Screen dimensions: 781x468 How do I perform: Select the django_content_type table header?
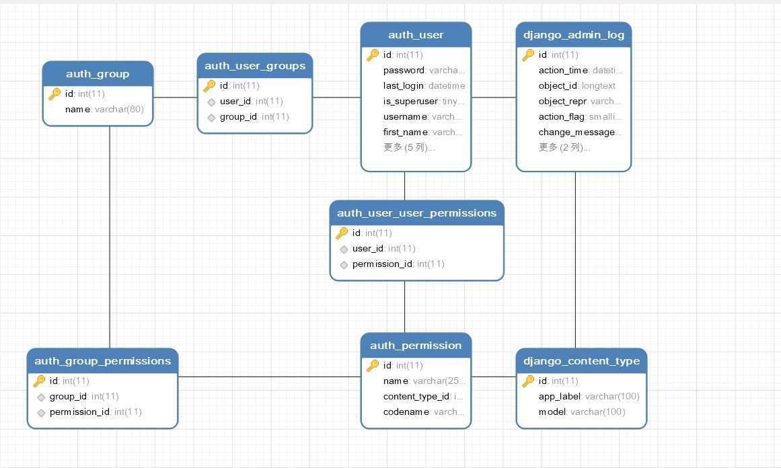click(581, 361)
